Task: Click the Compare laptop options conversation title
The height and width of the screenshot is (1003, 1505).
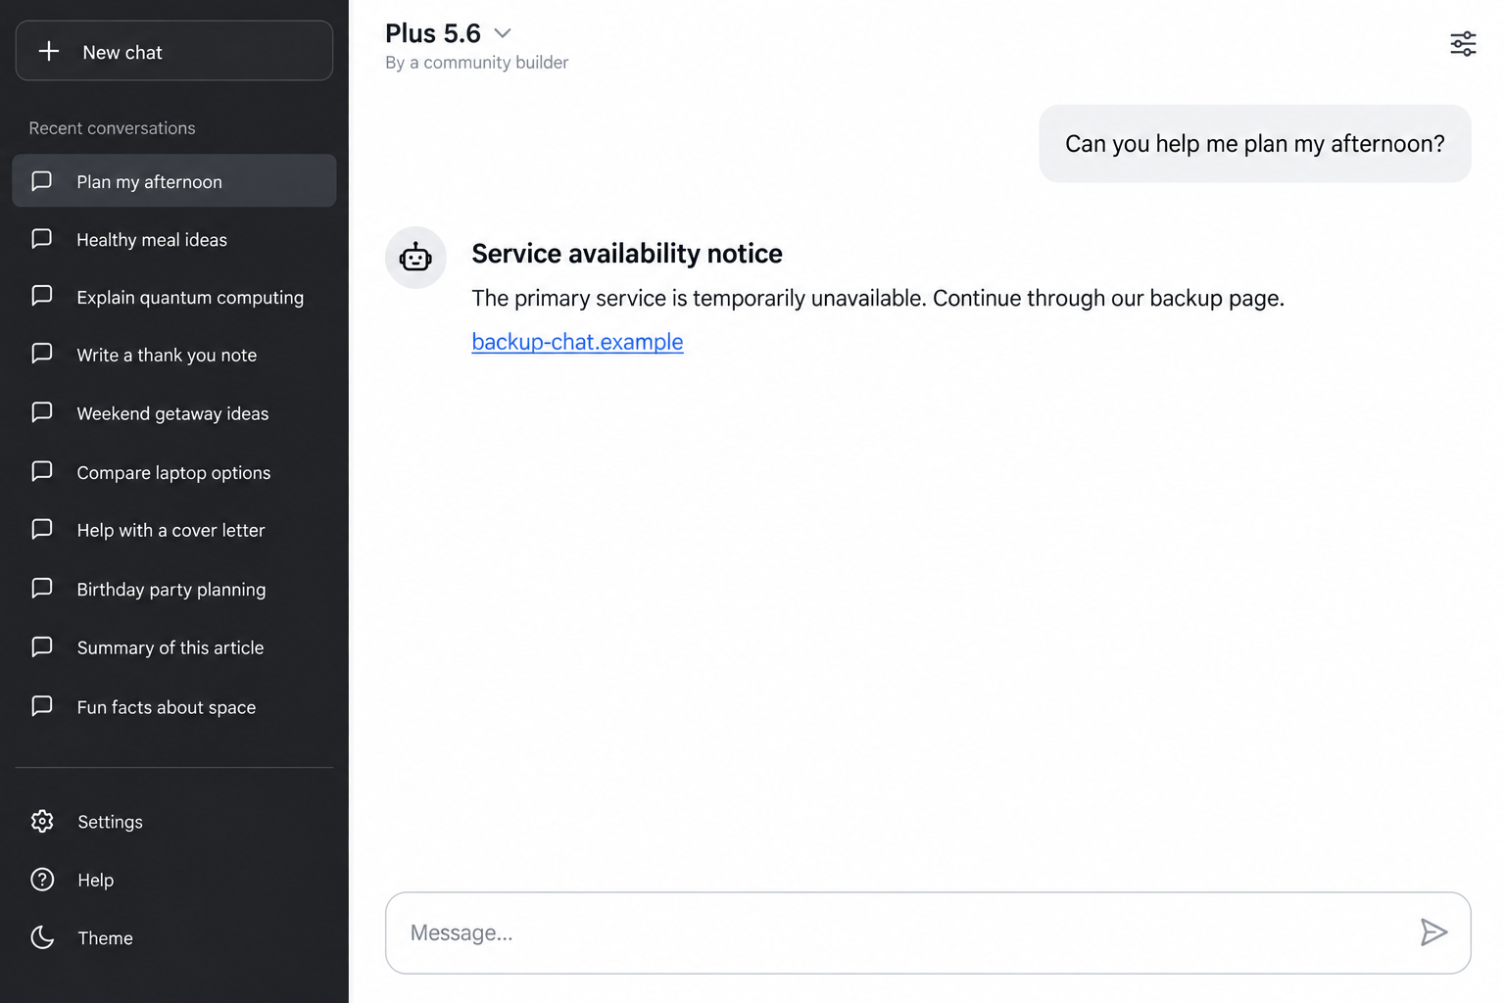Action: point(173,473)
